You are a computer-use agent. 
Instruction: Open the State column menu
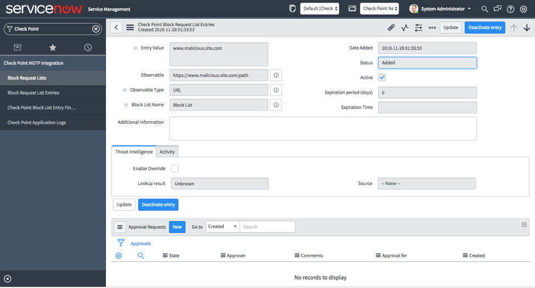click(x=165, y=256)
